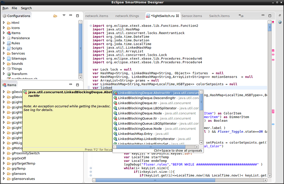Viewport: 284px width, 184px height.
Task: Collapse the while loop fold marker
Action: [91, 168]
